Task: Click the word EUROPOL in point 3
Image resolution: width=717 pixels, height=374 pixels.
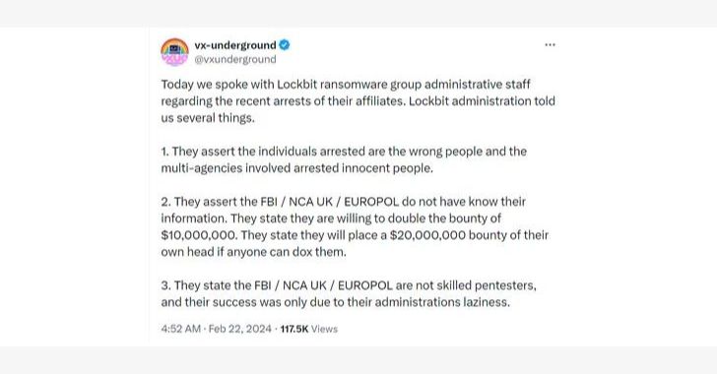Action: (x=364, y=285)
